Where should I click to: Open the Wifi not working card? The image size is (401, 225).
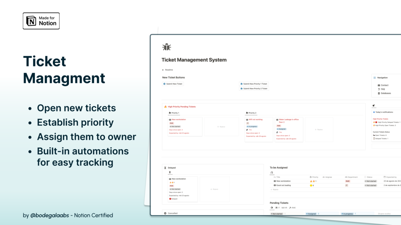click(259, 129)
